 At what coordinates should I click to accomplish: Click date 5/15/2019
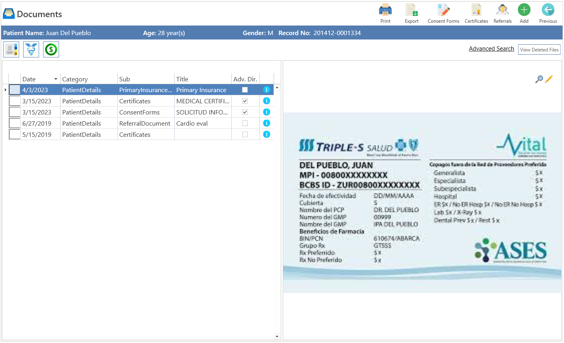point(37,134)
